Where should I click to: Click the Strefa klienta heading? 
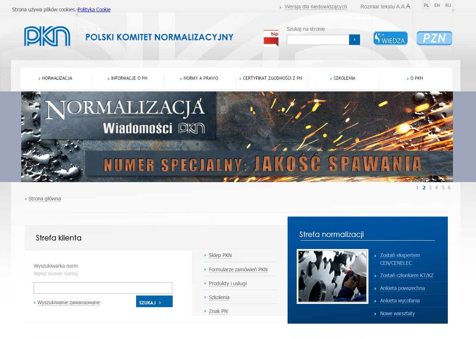[x=59, y=238]
